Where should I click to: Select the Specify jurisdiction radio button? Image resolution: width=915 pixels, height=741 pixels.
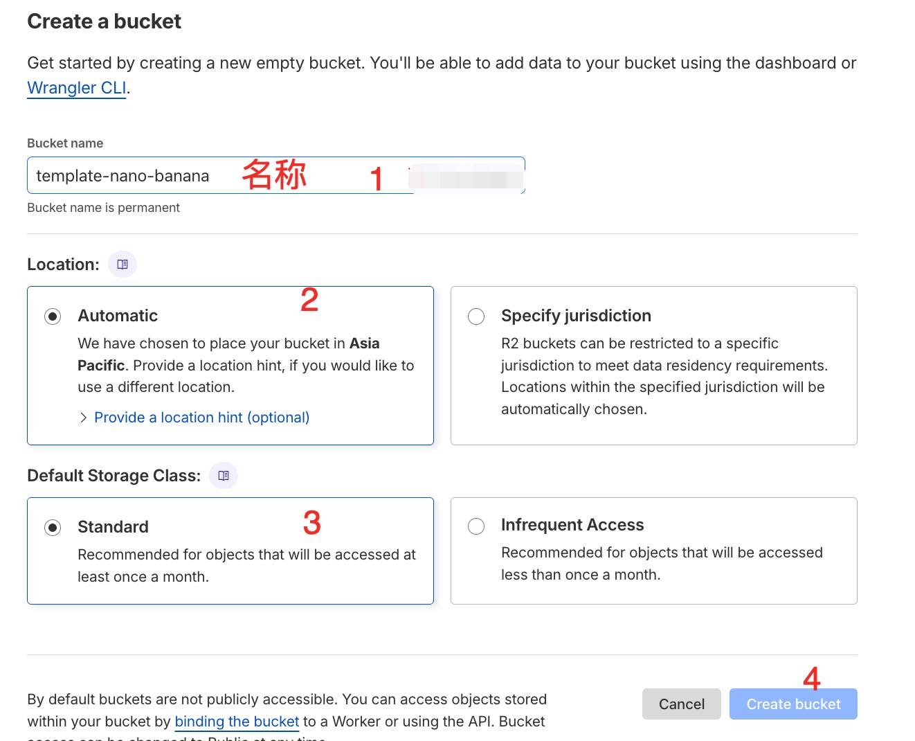pos(476,316)
